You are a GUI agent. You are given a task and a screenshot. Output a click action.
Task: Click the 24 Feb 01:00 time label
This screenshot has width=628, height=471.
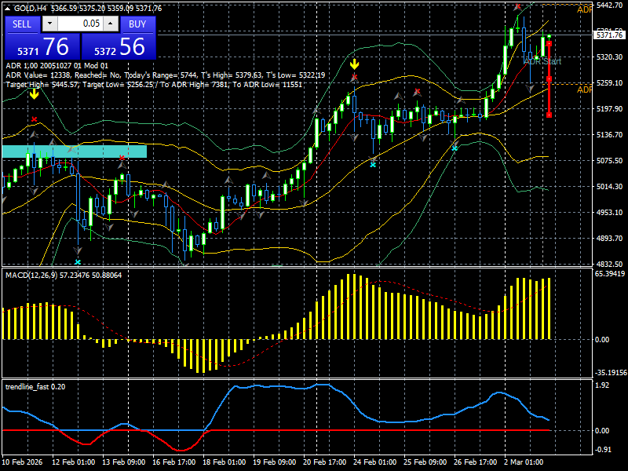[375, 462]
